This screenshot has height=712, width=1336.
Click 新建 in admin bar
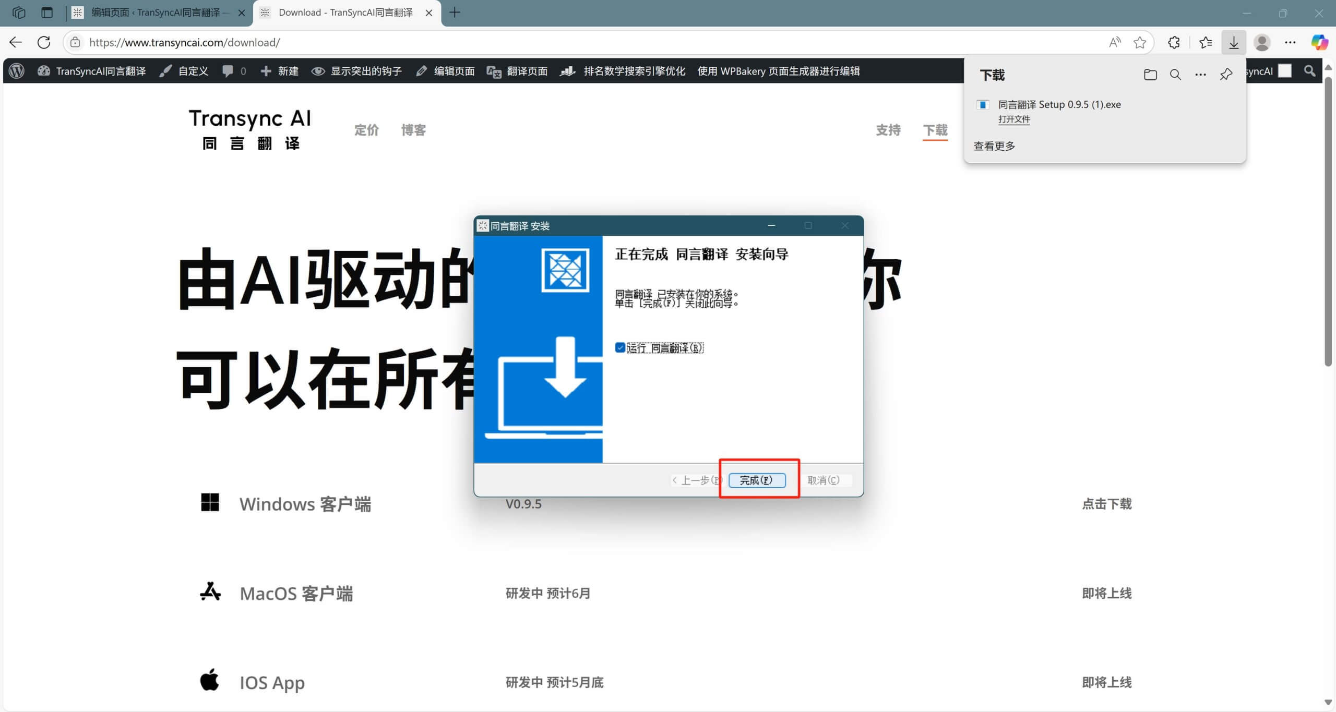(x=280, y=71)
